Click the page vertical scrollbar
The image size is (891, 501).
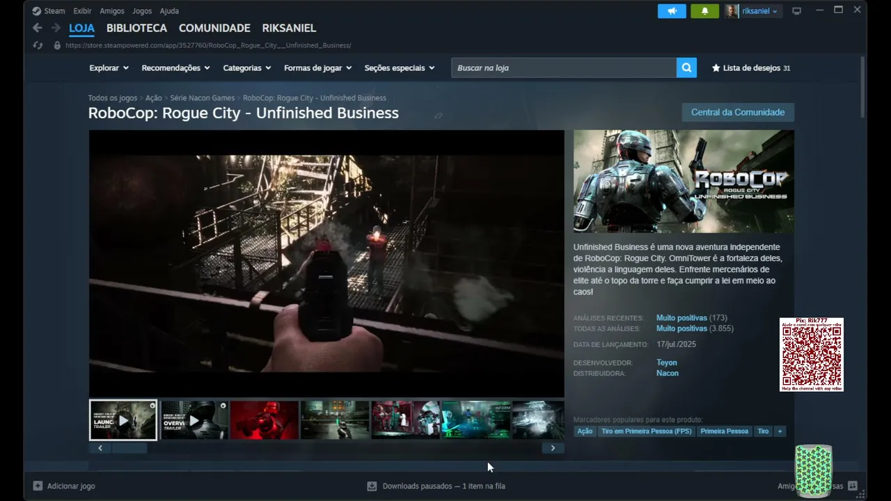(863, 87)
